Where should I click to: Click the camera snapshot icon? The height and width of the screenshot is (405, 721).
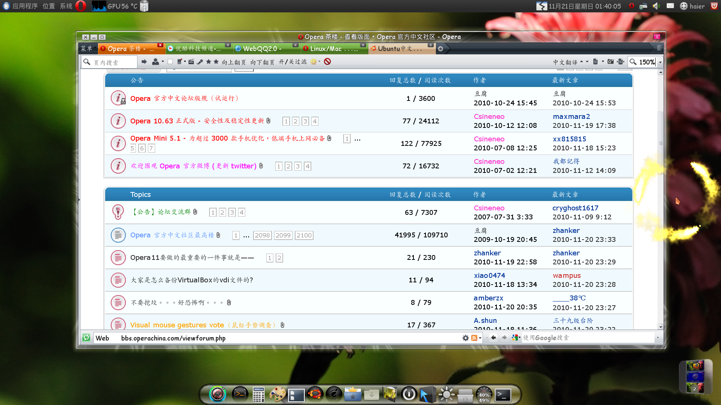pos(611,61)
